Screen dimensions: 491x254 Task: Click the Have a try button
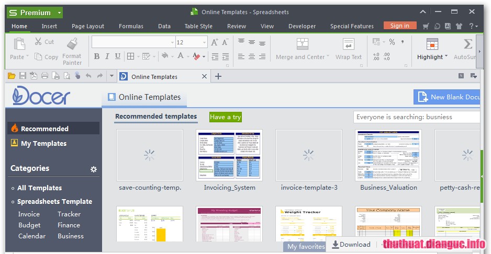point(226,117)
